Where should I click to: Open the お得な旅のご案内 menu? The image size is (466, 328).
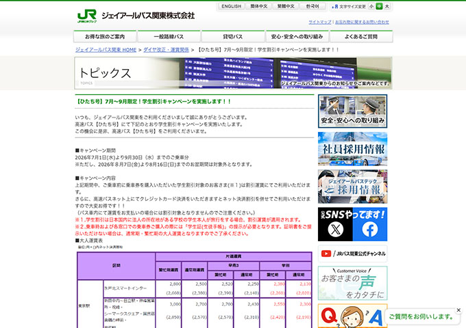point(105,36)
